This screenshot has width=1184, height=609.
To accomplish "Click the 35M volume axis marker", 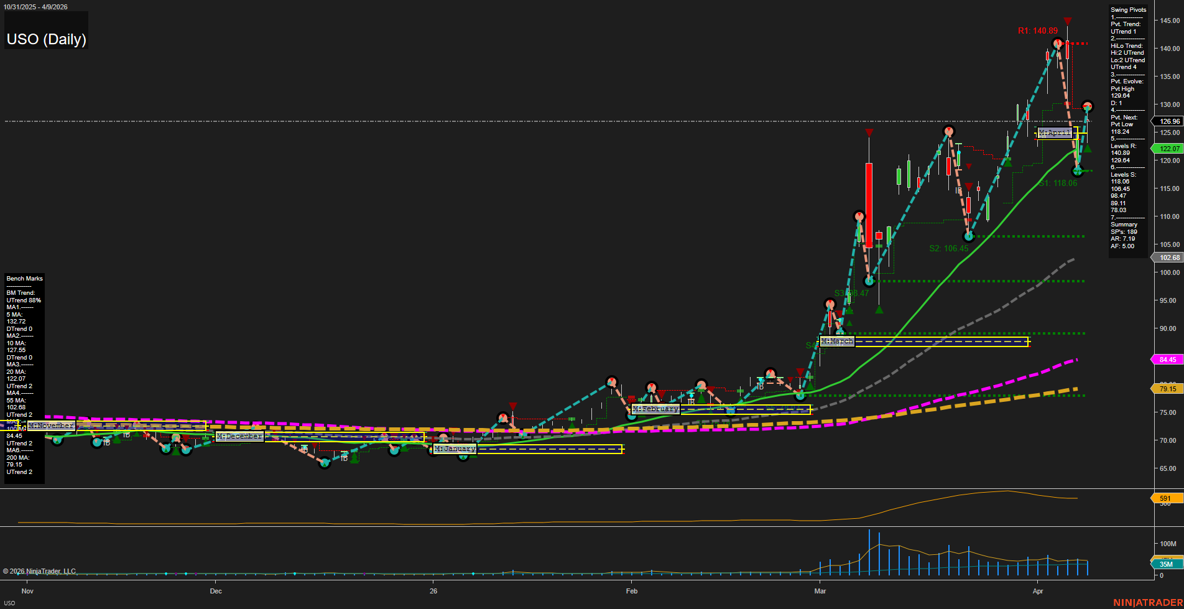I will point(1166,564).
